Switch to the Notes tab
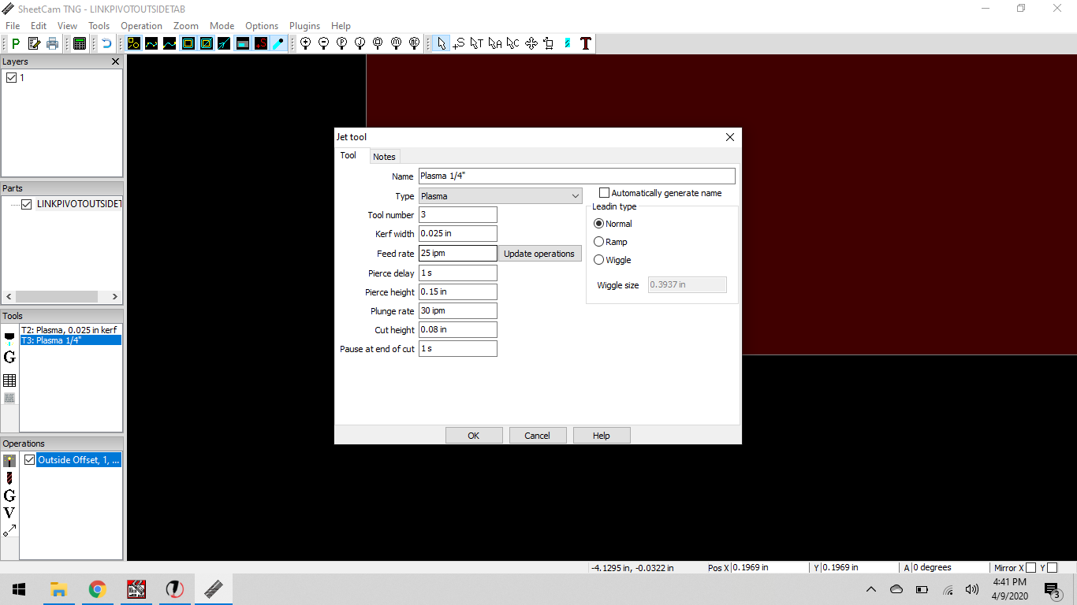This screenshot has height=605, width=1077. [384, 157]
